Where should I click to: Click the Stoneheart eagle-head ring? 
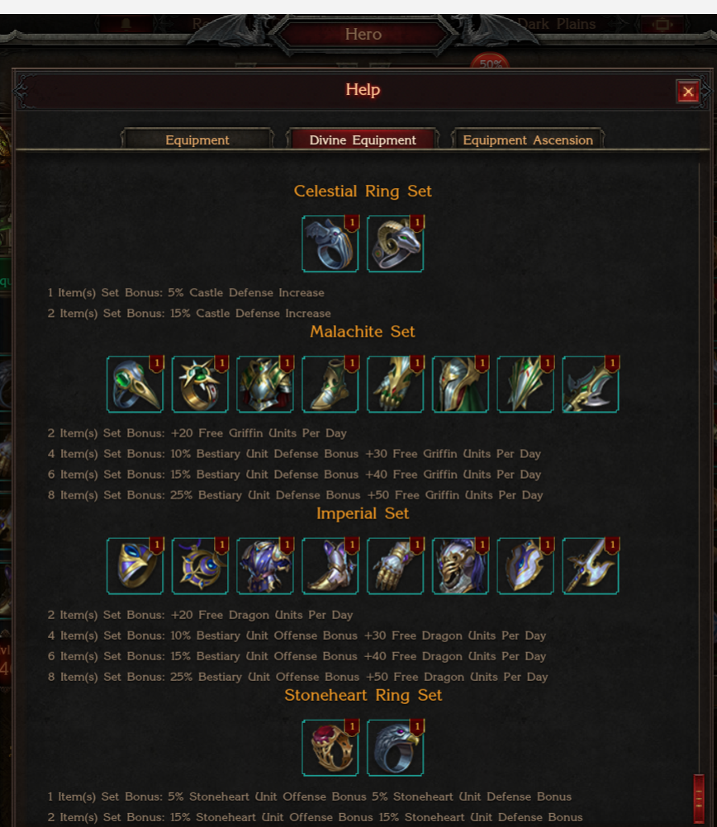[395, 748]
